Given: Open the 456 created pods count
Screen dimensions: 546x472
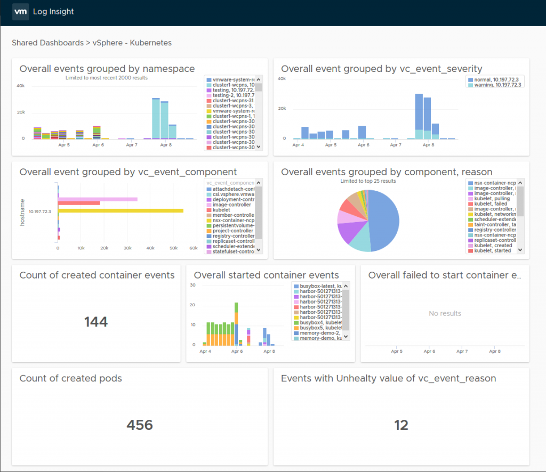Looking at the screenshot, I should [139, 425].
